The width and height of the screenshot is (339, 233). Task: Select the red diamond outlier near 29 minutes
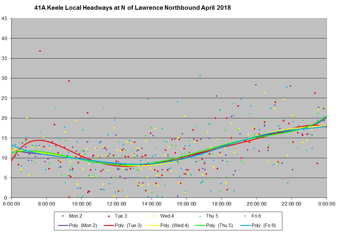[x=69, y=81]
